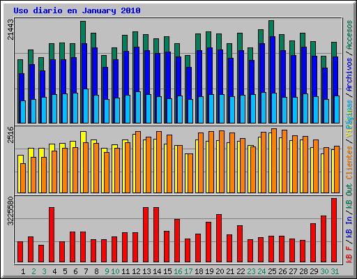
Task: Click day label 4 on x-axis
Action: coord(54,271)
